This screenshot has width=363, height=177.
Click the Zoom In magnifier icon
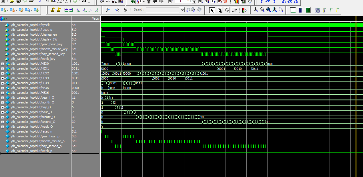[256, 10]
